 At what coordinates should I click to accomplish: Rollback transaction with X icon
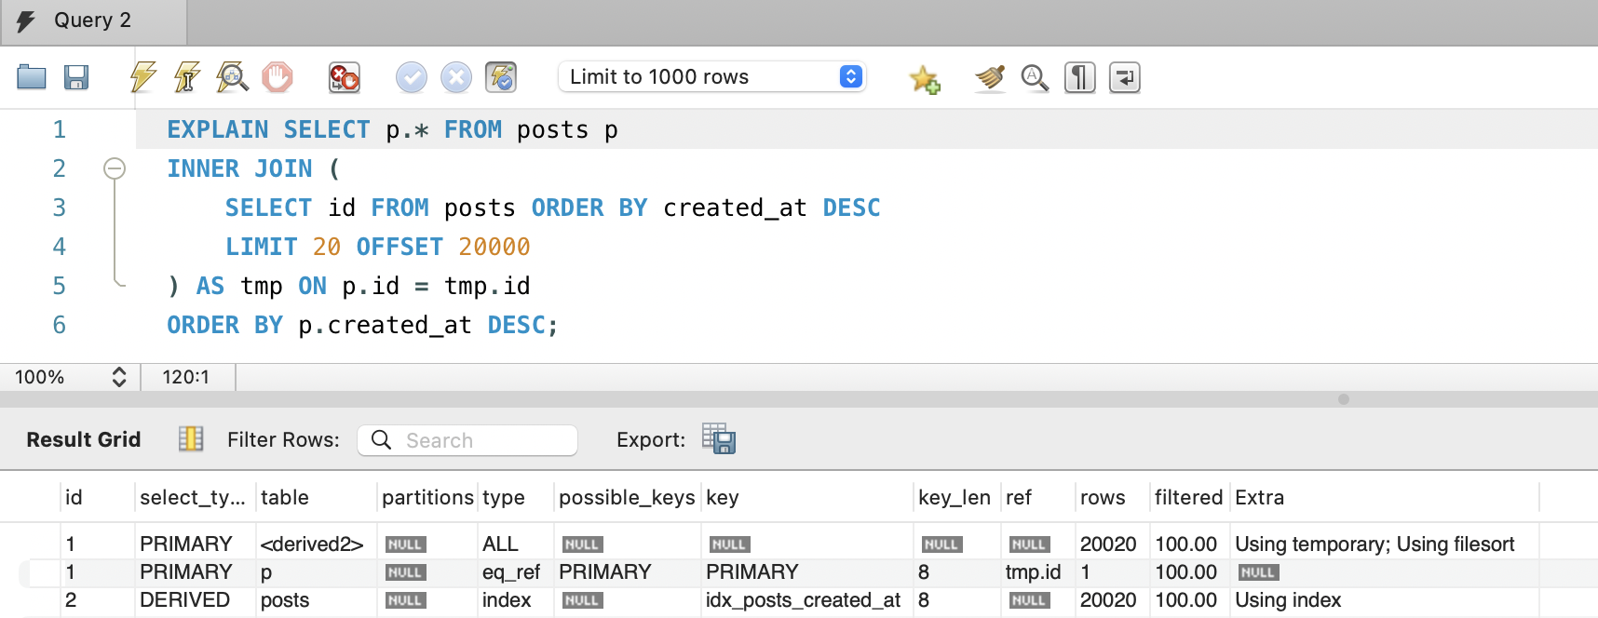(x=455, y=77)
